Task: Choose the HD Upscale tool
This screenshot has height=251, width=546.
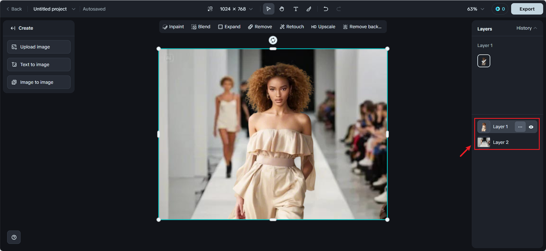Action: coord(323,27)
